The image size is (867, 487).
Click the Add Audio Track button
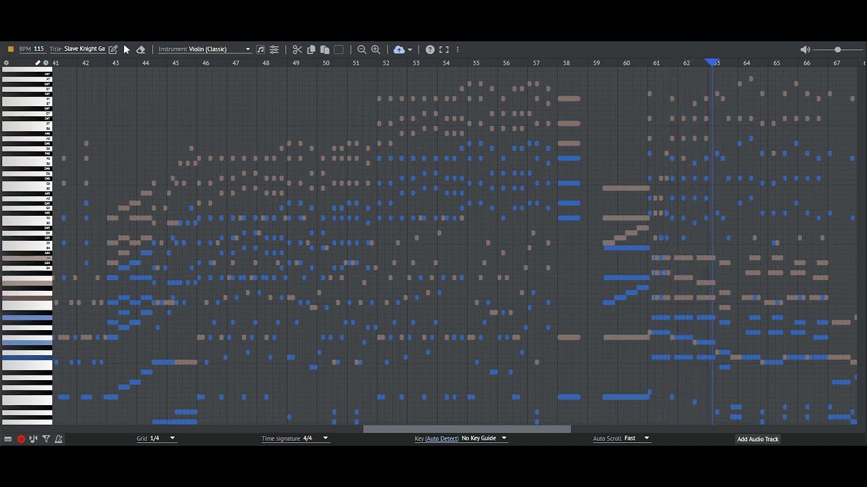(758, 439)
